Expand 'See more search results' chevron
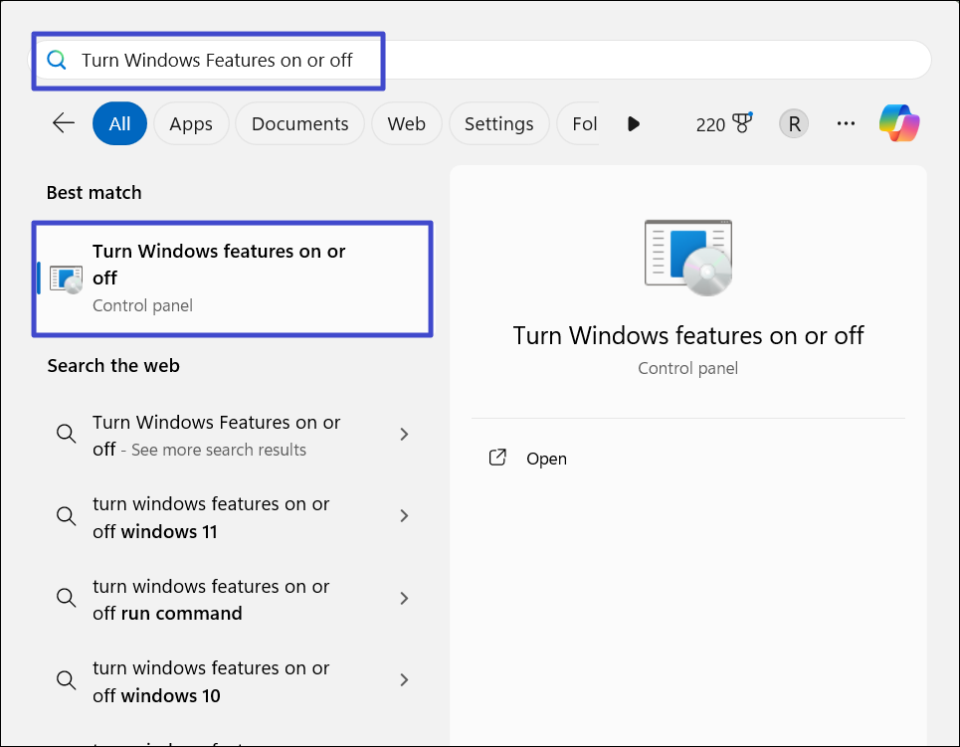 tap(404, 435)
